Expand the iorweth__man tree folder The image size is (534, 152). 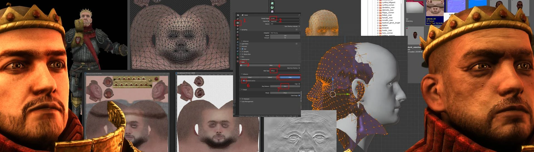click(x=378, y=20)
